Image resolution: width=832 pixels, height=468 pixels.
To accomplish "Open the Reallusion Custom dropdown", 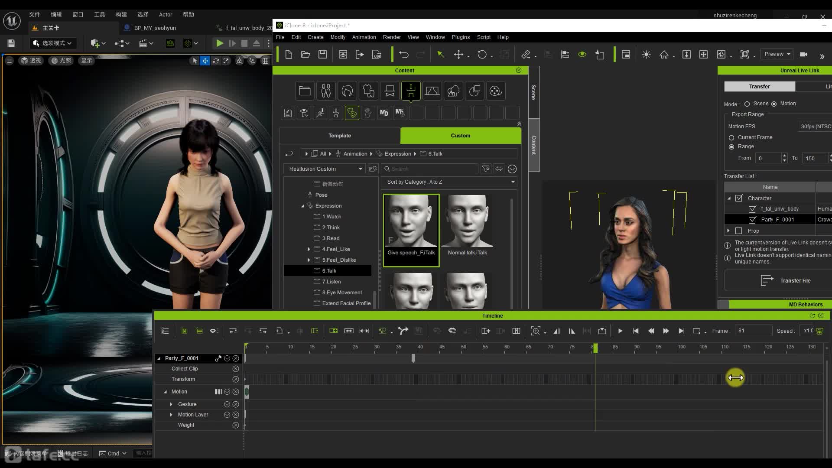I will pyautogui.click(x=325, y=169).
